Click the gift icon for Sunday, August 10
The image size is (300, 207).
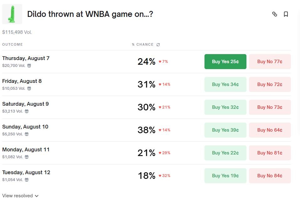(x=27, y=134)
